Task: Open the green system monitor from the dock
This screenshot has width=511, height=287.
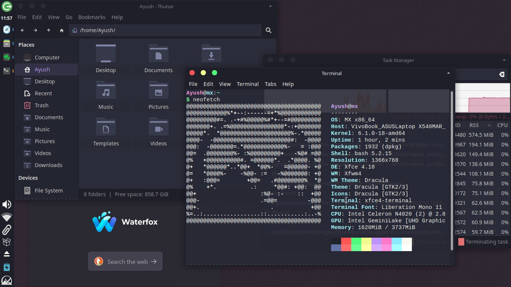Action: (x=7, y=57)
